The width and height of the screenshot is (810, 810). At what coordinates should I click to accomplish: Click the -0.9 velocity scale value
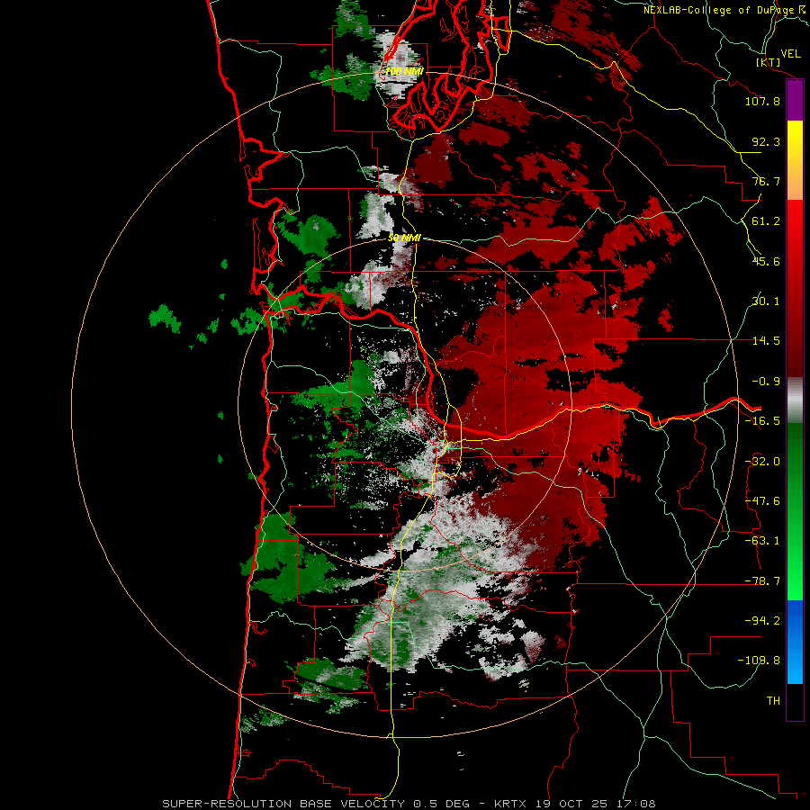point(766,382)
